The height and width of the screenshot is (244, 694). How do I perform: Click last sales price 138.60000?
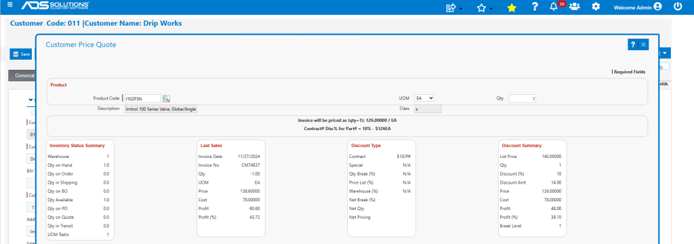[x=250, y=191]
